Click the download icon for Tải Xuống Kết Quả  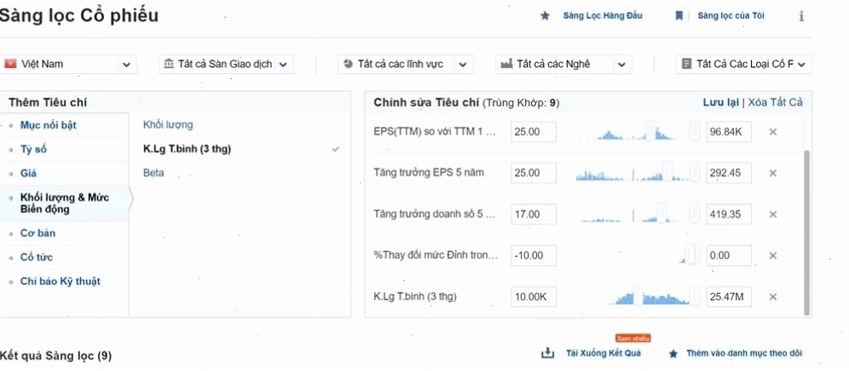(x=548, y=353)
